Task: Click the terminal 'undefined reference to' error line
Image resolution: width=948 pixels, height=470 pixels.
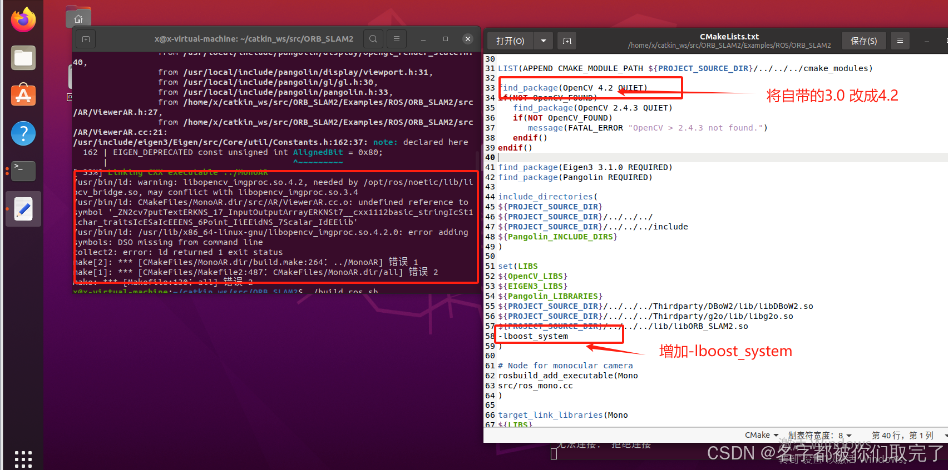Action: 273,212
